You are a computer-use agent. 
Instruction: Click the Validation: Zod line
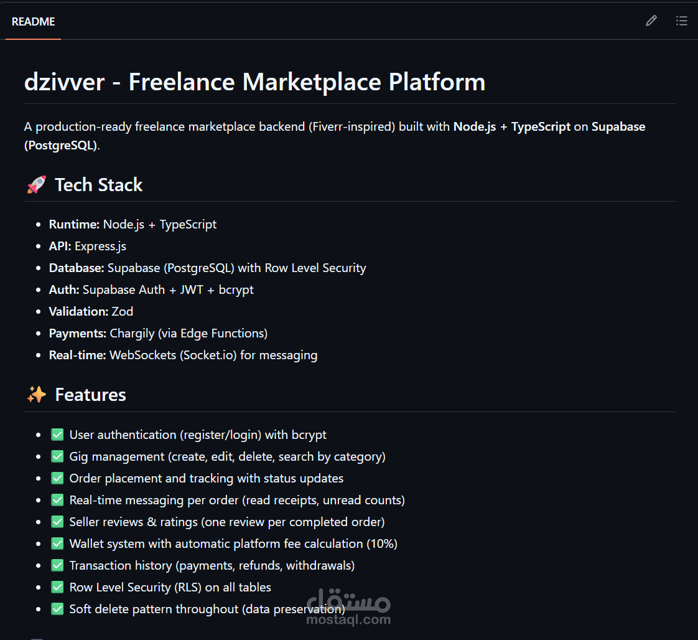(x=91, y=311)
